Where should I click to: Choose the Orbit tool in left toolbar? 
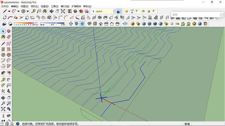pos(3,98)
